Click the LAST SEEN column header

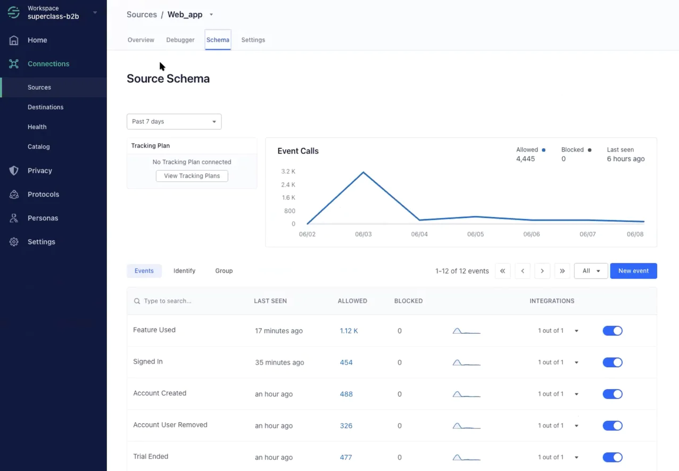270,301
